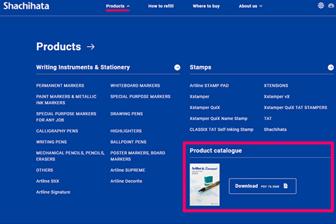Go to Xstamper vX
The height and width of the screenshot is (224, 336).
click(x=277, y=96)
